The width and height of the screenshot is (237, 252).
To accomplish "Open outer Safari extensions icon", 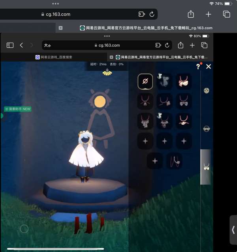I will pyautogui.click(x=142, y=14).
